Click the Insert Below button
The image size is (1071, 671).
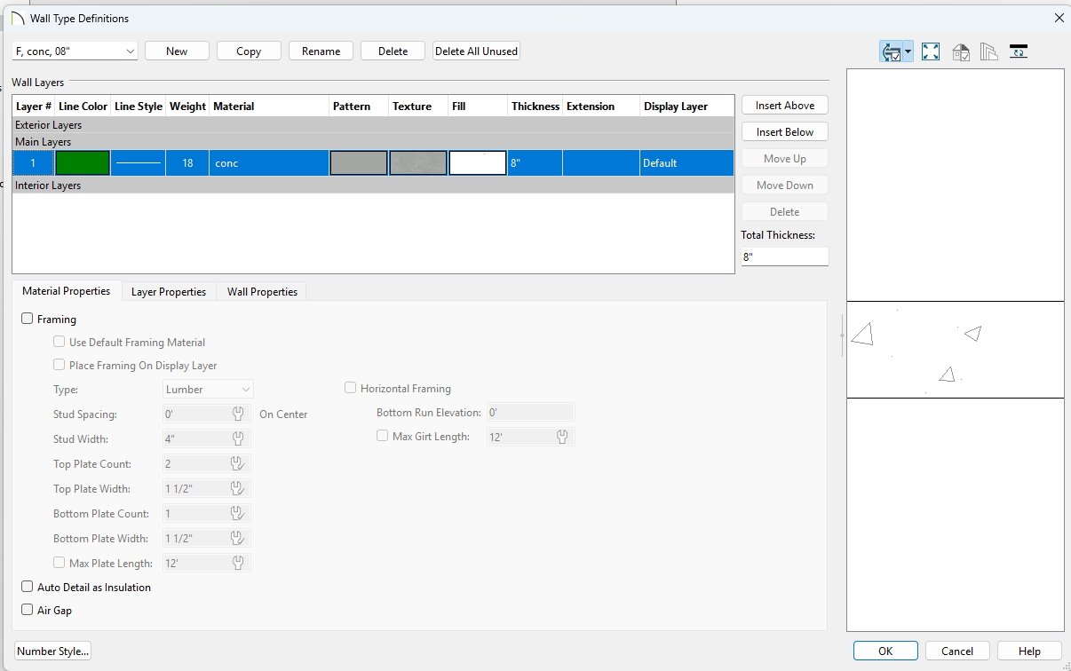pyautogui.click(x=785, y=131)
